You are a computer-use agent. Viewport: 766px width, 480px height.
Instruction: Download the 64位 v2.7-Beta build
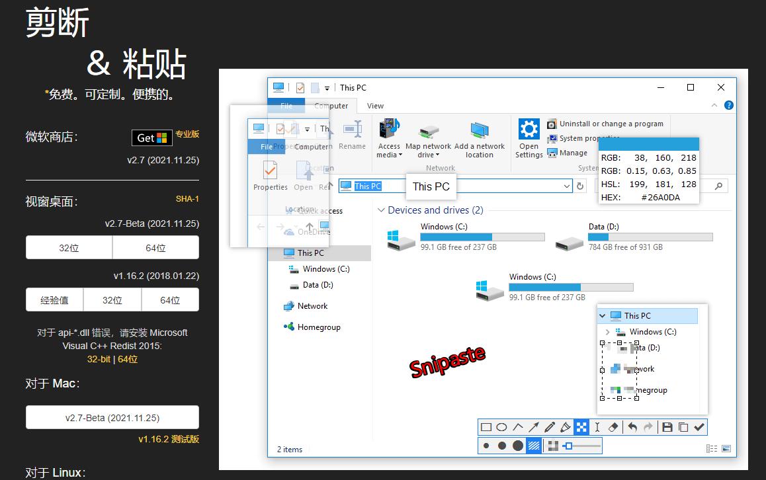155,247
